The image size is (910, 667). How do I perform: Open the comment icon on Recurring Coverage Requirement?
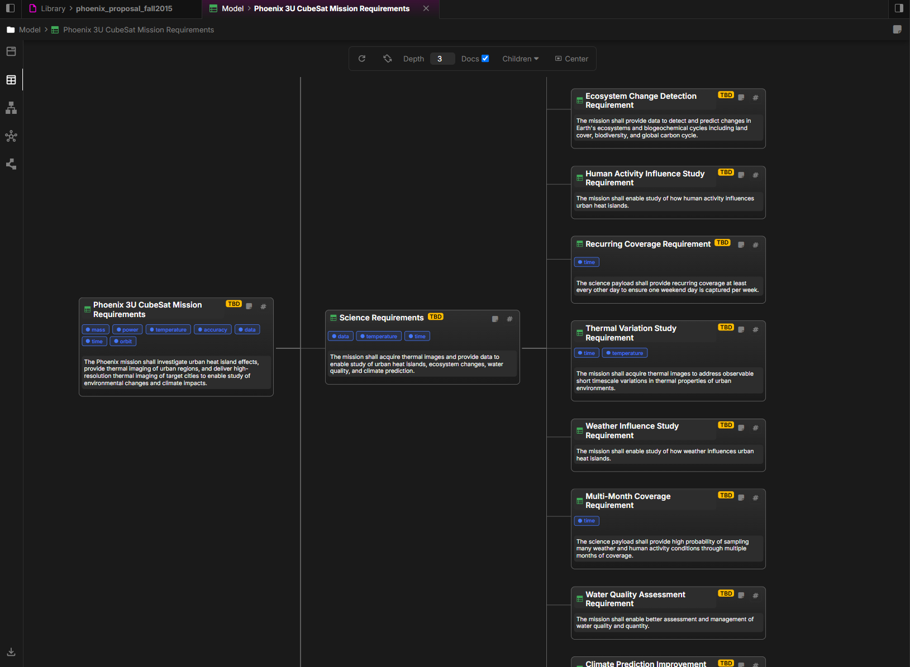pyautogui.click(x=741, y=245)
